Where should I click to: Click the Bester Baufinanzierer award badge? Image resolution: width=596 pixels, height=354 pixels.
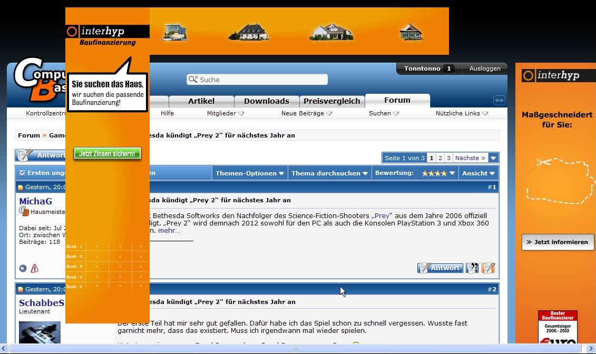coord(557,327)
